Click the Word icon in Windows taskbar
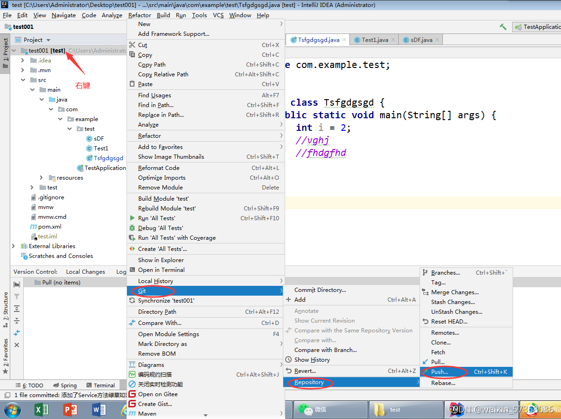The height and width of the screenshot is (419, 561). tap(99, 410)
